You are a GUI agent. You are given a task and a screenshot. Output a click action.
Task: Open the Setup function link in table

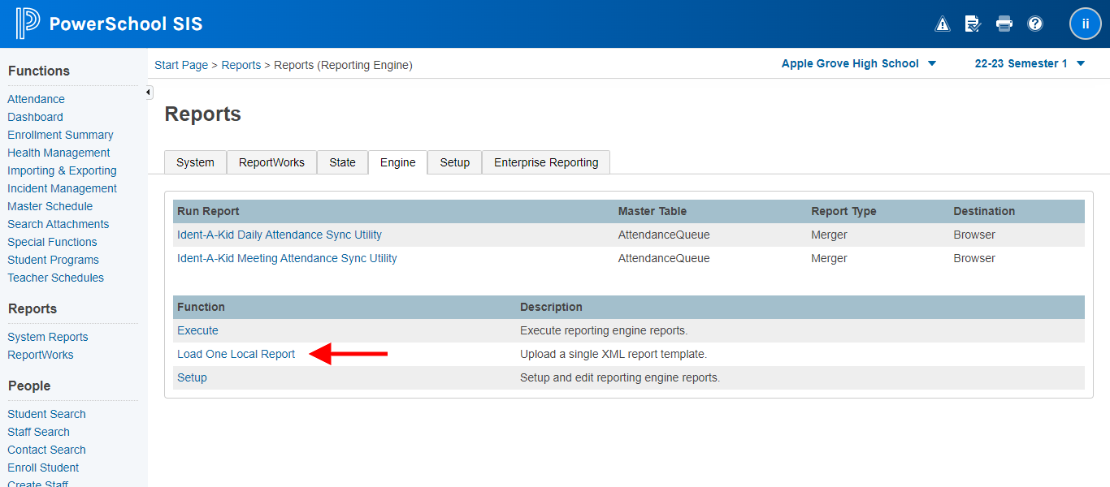pos(192,377)
